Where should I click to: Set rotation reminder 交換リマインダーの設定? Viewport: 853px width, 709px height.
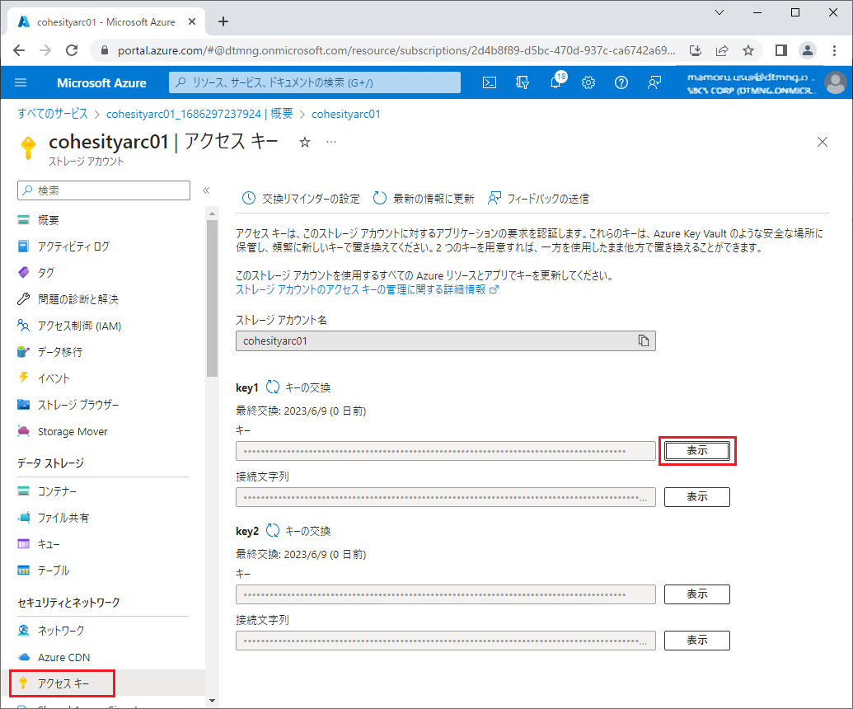pyautogui.click(x=301, y=199)
